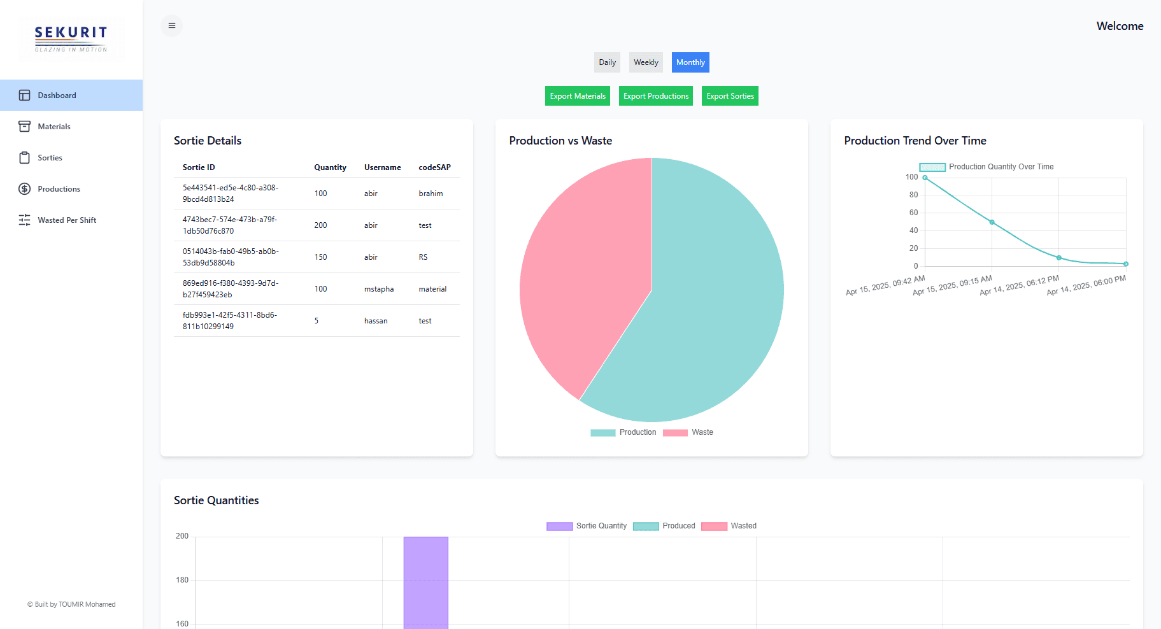Toggle Production Quantity Over Time legend
Image resolution: width=1161 pixels, height=629 pixels.
click(x=986, y=167)
